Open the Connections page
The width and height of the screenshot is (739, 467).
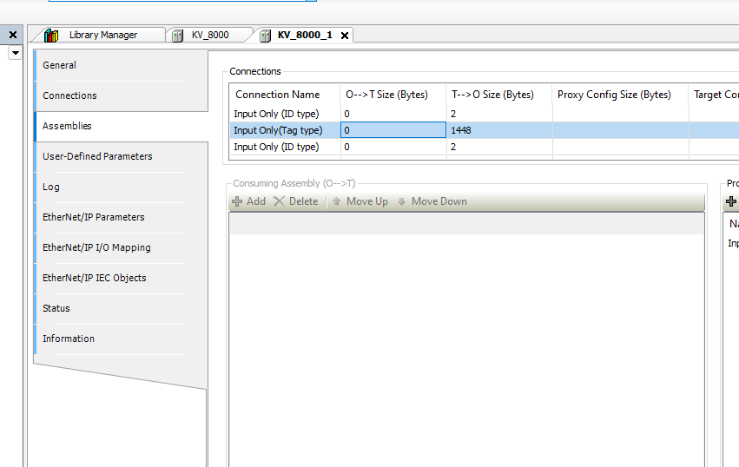(x=69, y=95)
